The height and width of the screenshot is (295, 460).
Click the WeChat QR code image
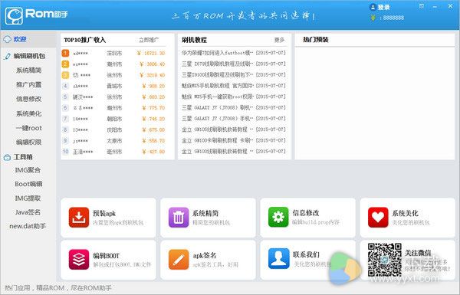385,260
